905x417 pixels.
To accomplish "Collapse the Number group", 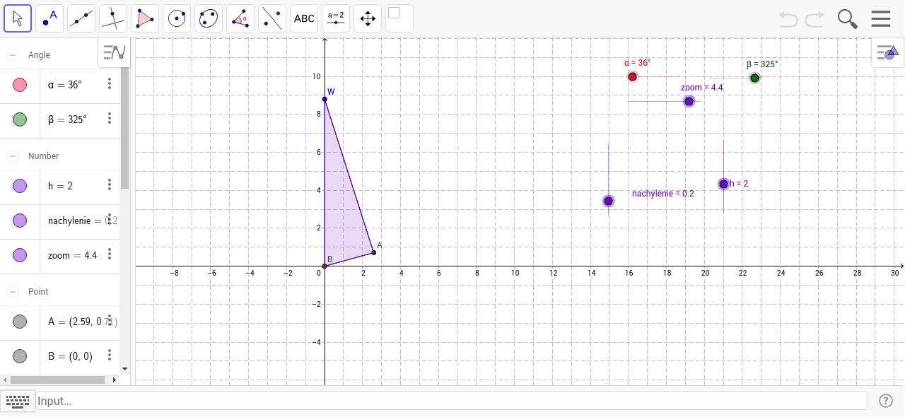I will 13,156.
